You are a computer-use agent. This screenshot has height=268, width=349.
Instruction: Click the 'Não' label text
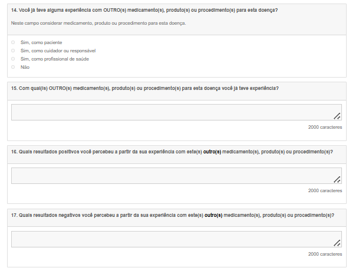coord(25,67)
